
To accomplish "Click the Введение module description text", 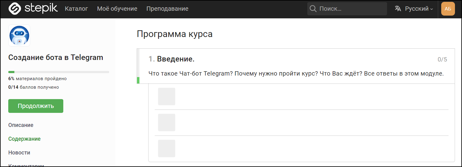I will click(296, 74).
